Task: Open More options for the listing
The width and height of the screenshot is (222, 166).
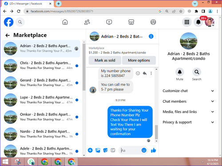Action: 139,60
